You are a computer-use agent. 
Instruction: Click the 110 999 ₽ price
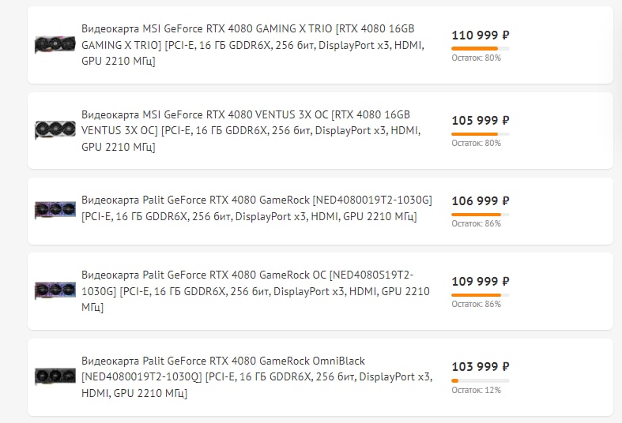coord(481,36)
